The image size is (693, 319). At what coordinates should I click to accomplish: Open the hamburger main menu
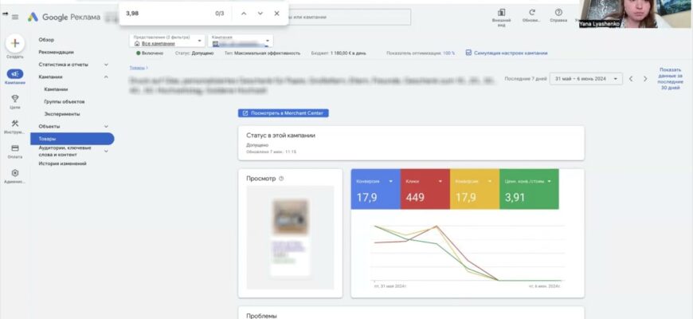click(x=14, y=17)
